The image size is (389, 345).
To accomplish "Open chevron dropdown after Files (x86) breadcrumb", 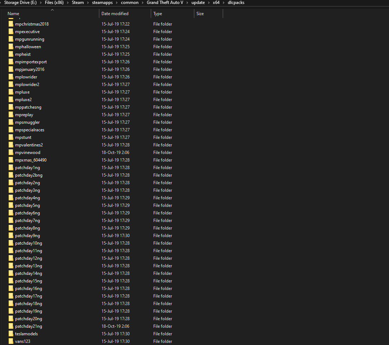I will (68, 3).
